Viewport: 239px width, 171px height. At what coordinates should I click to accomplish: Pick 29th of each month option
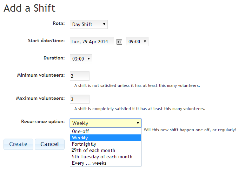point(106,150)
